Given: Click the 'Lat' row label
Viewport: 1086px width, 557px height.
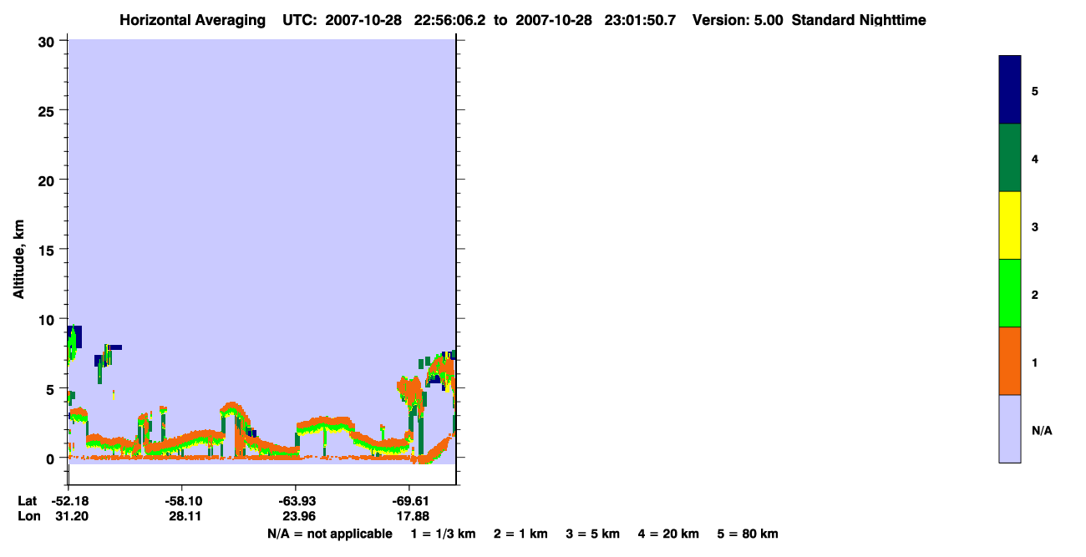Looking at the screenshot, I should click(27, 501).
